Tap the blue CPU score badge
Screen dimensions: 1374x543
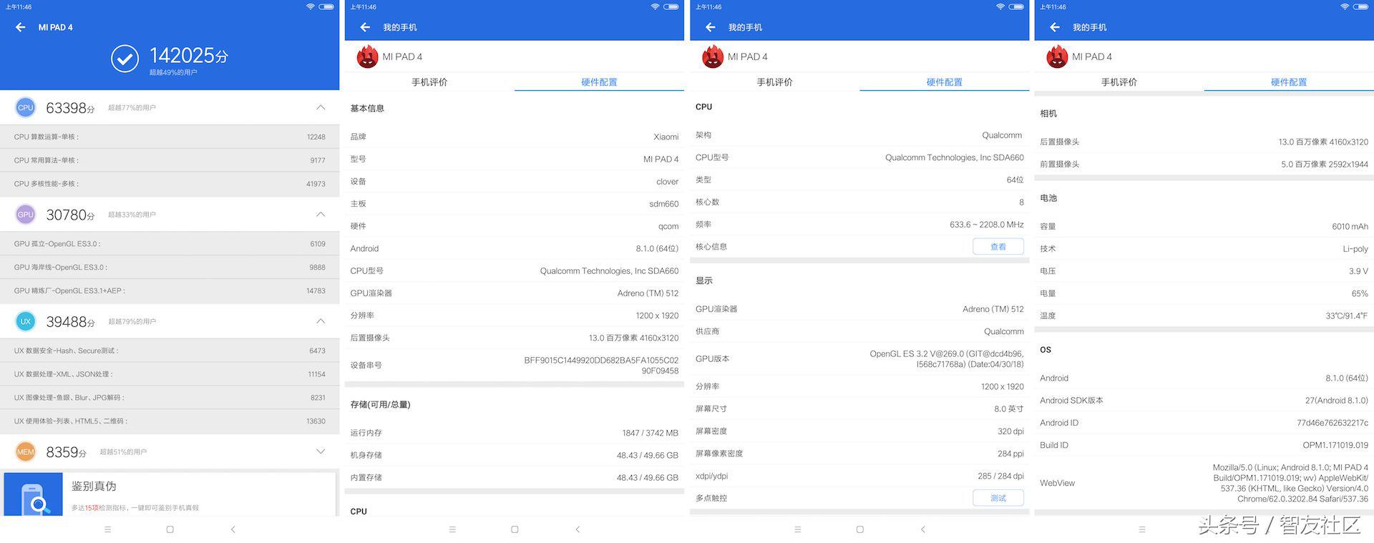(25, 108)
